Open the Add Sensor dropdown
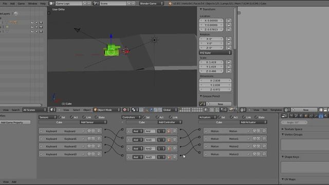 tap(93, 122)
